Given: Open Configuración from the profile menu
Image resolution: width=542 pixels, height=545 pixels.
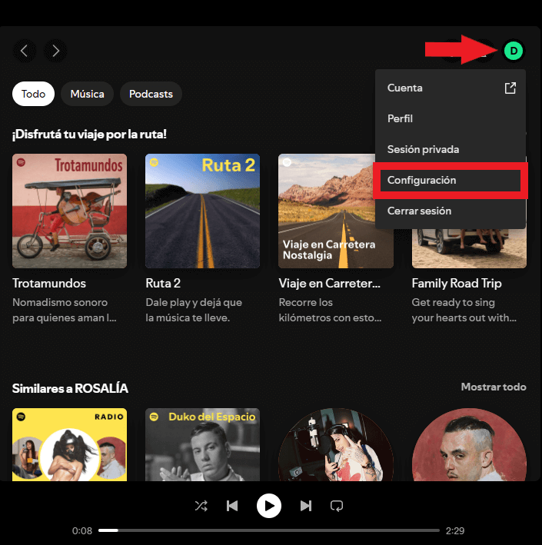Looking at the screenshot, I should click(451, 180).
